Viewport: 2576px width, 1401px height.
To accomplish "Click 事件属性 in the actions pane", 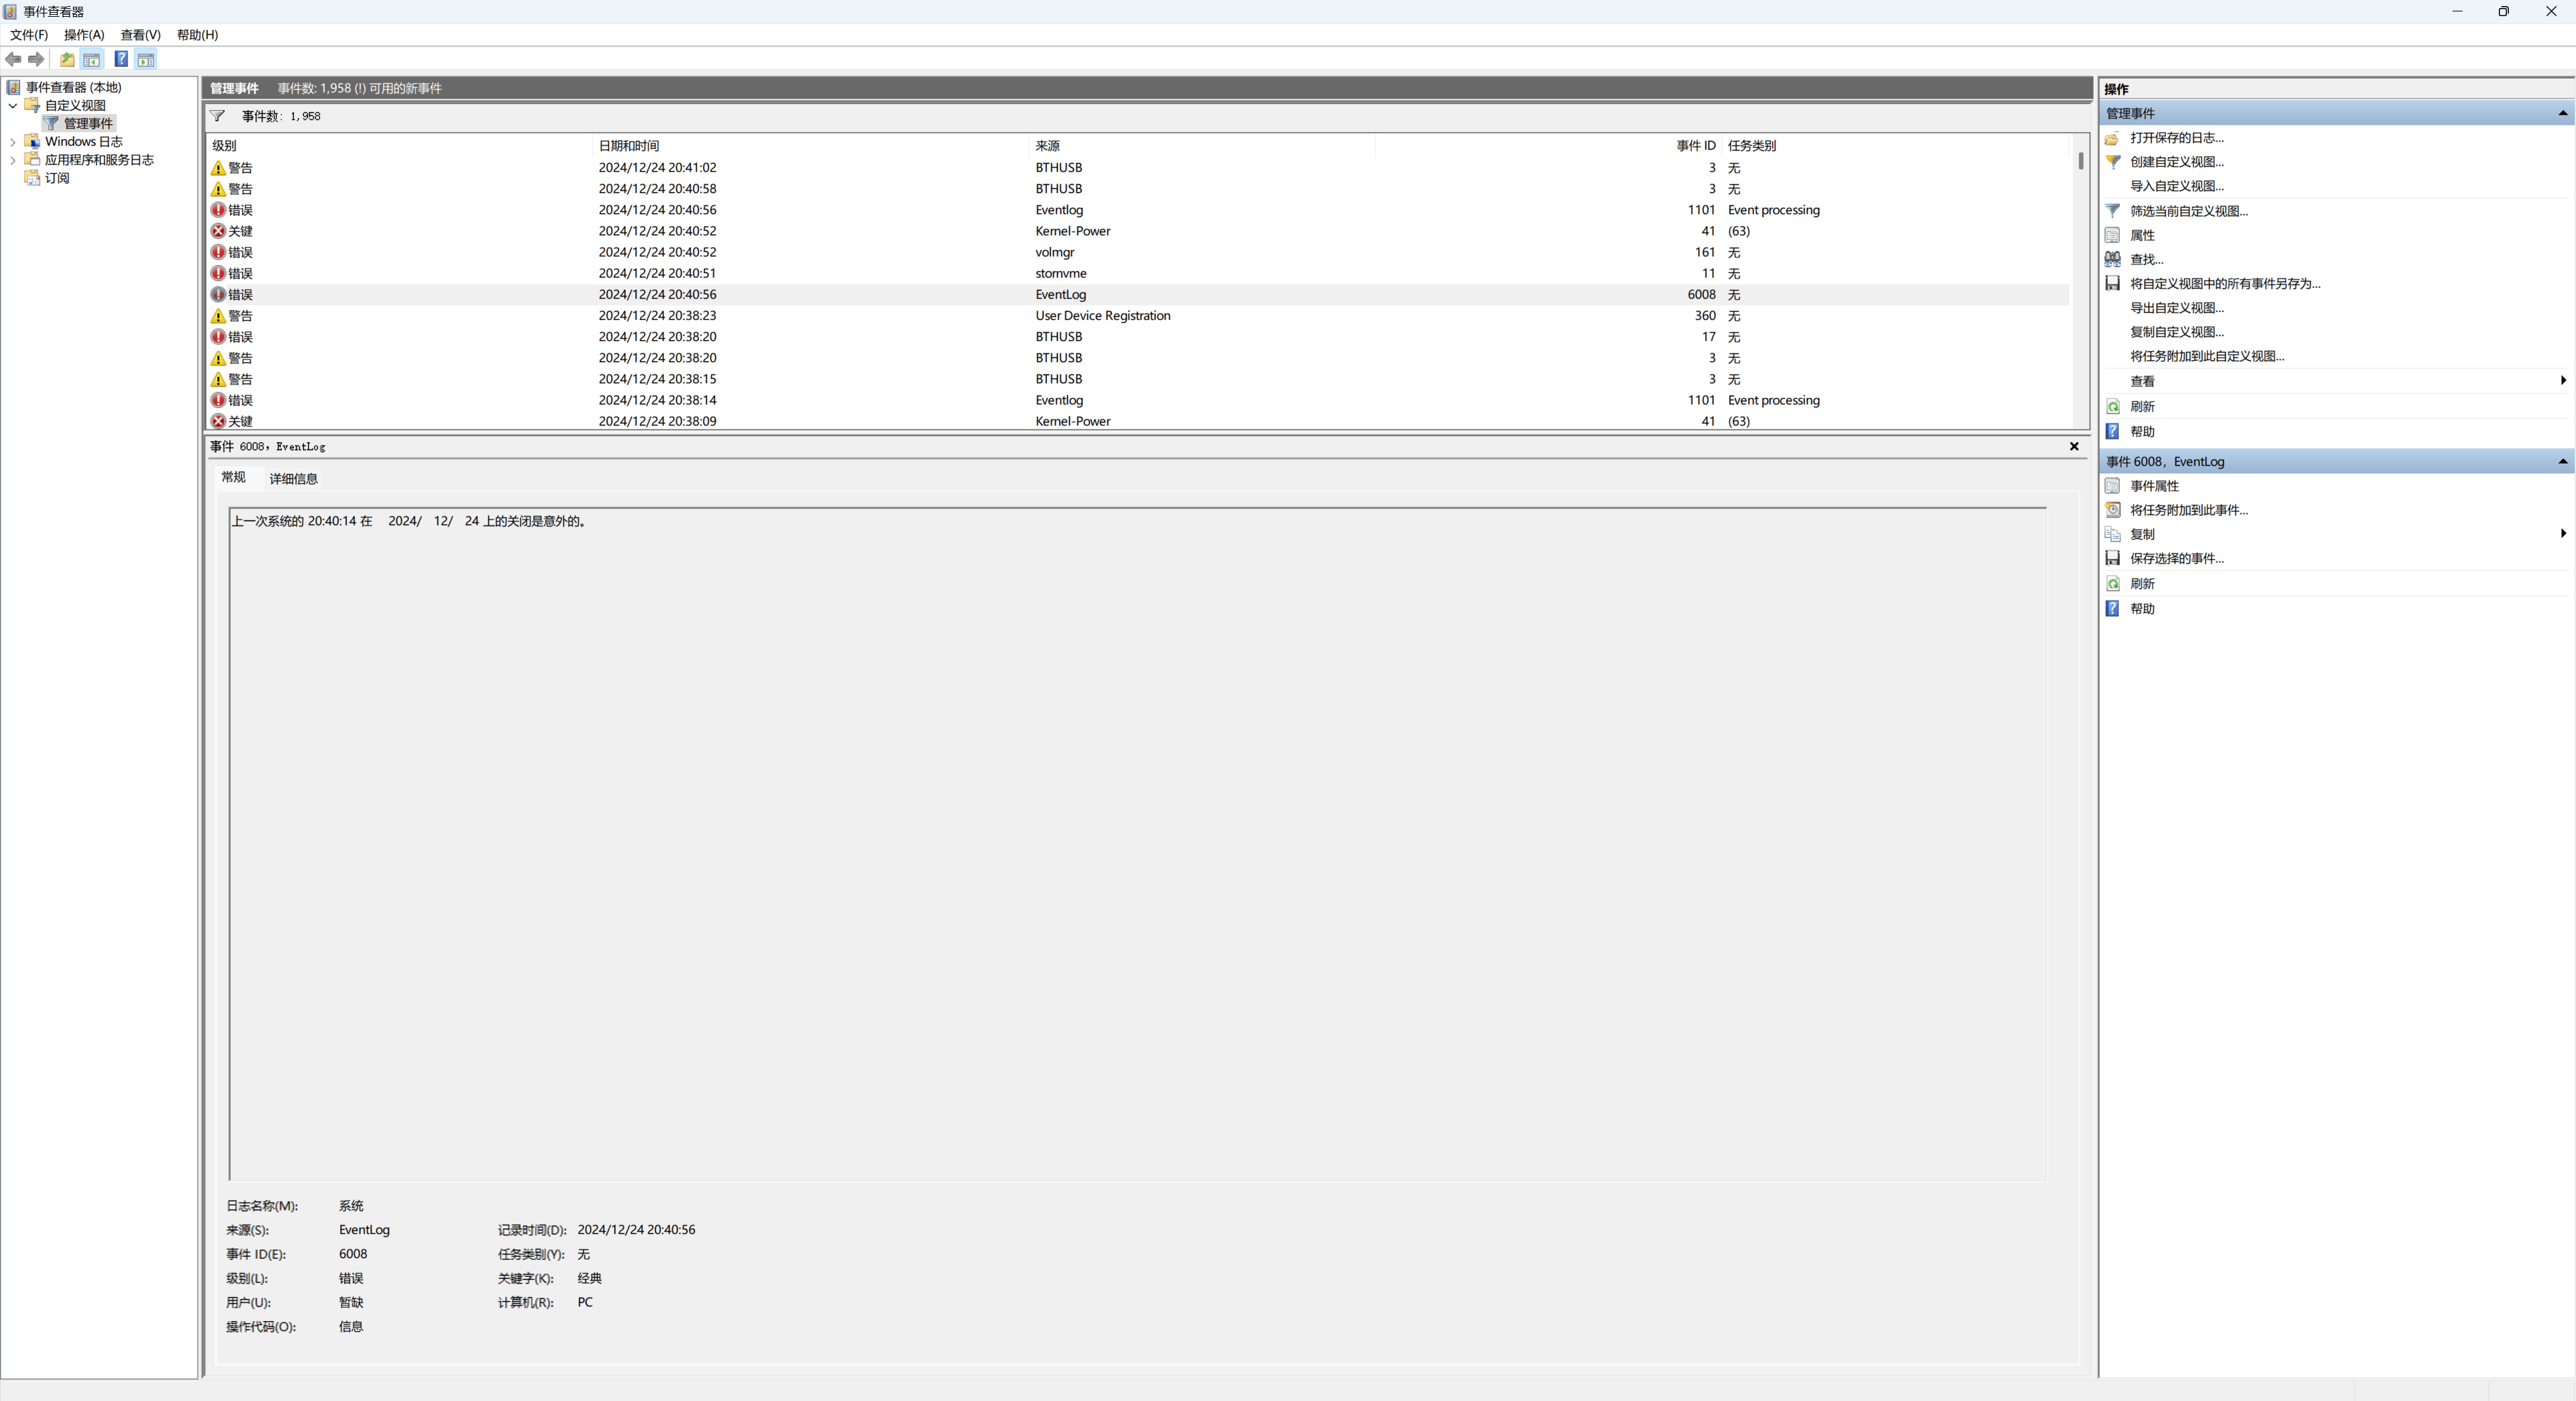I will click(2154, 486).
